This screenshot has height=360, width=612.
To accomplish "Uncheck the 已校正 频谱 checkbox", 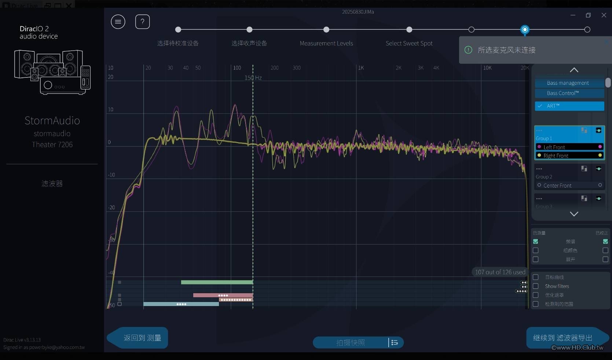I will (605, 241).
